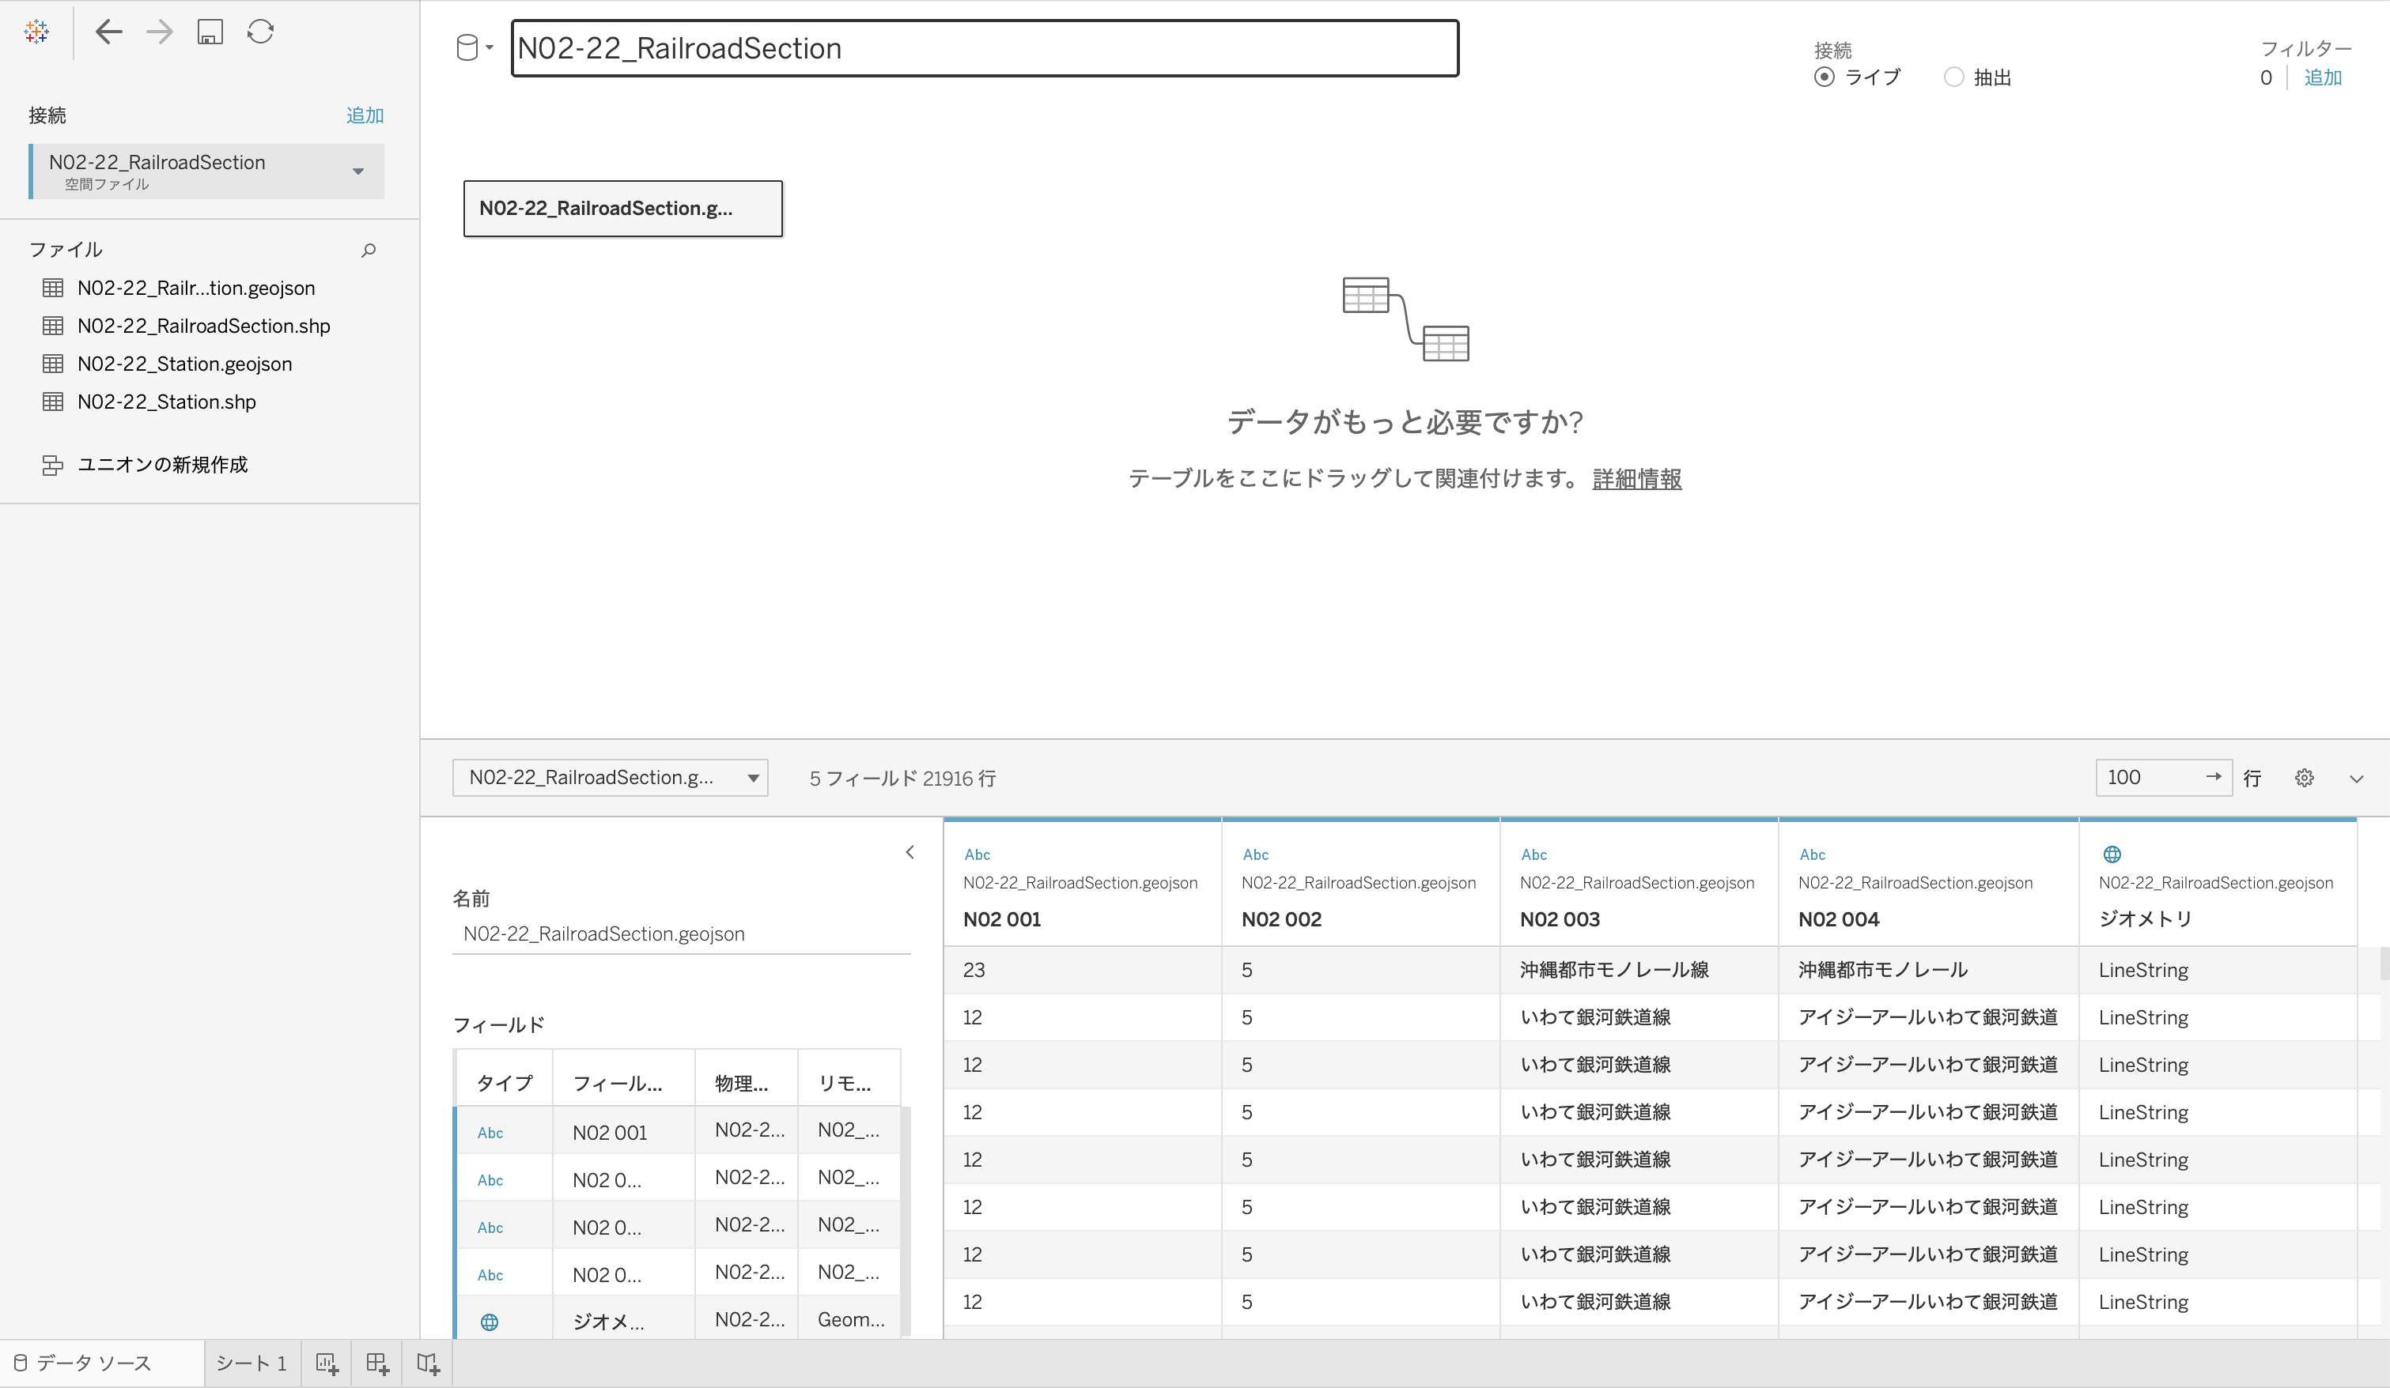Open the search icon in the ファイル panel
The height and width of the screenshot is (1388, 2390).
[369, 251]
